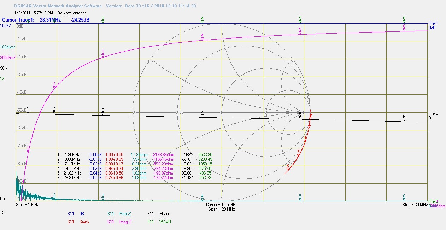This screenshot has height=230, width=446.
Task: Select black marker 2 on phase trace
Action: pos(54,111)
